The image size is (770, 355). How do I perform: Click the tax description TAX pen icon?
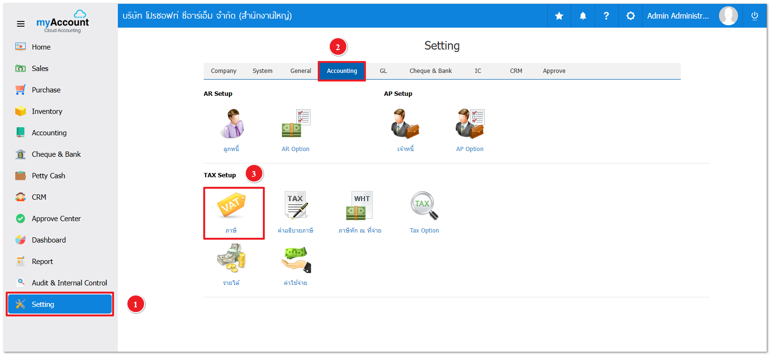click(x=296, y=206)
